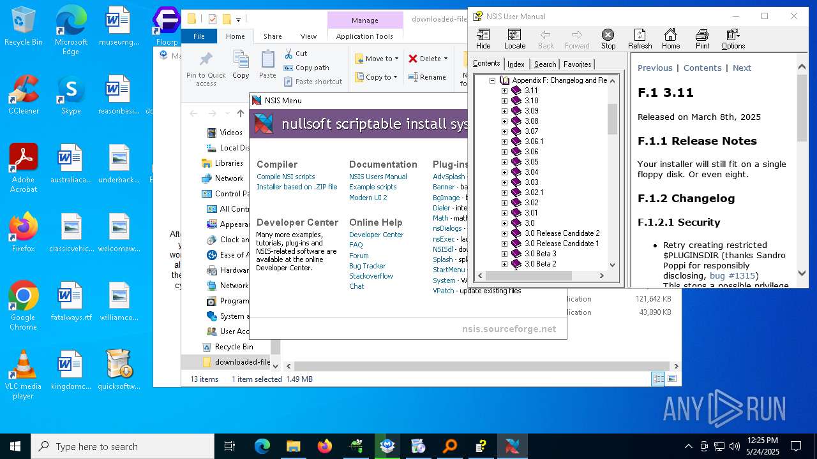Open the Share ribbon tab
The image size is (817, 459).
[x=273, y=36]
